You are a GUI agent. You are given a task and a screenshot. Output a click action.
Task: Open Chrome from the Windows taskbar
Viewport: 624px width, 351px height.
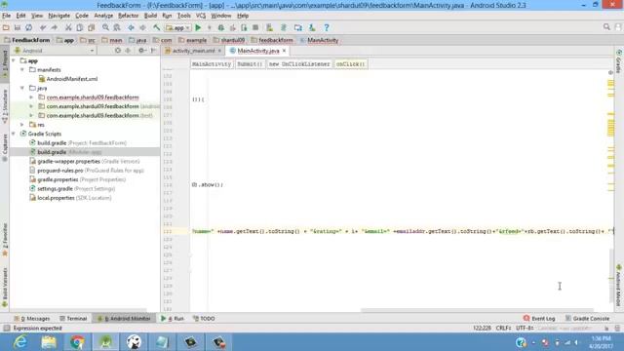pos(77,342)
